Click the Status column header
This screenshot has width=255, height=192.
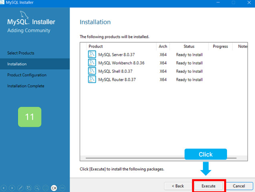189,46
